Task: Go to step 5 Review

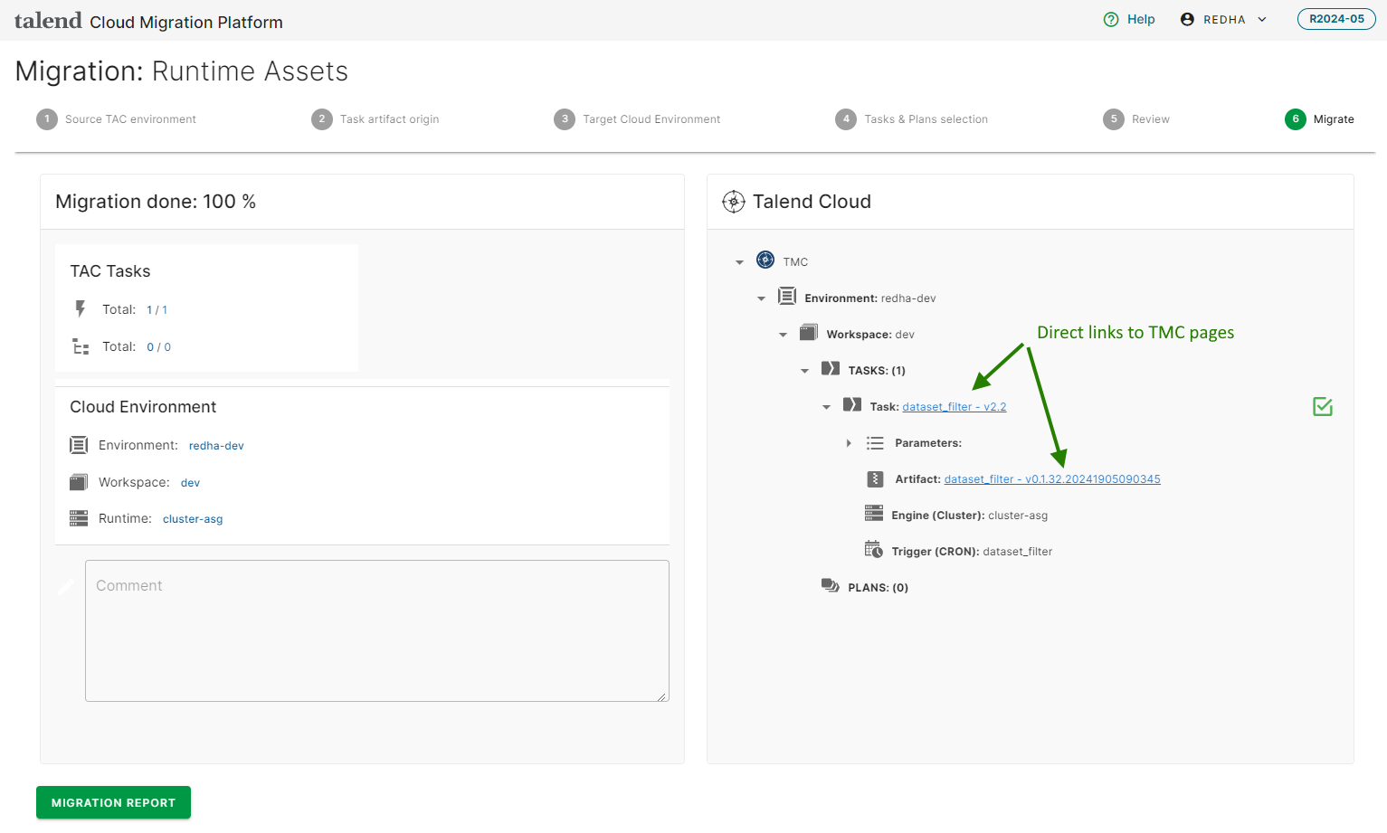Action: (x=1136, y=119)
